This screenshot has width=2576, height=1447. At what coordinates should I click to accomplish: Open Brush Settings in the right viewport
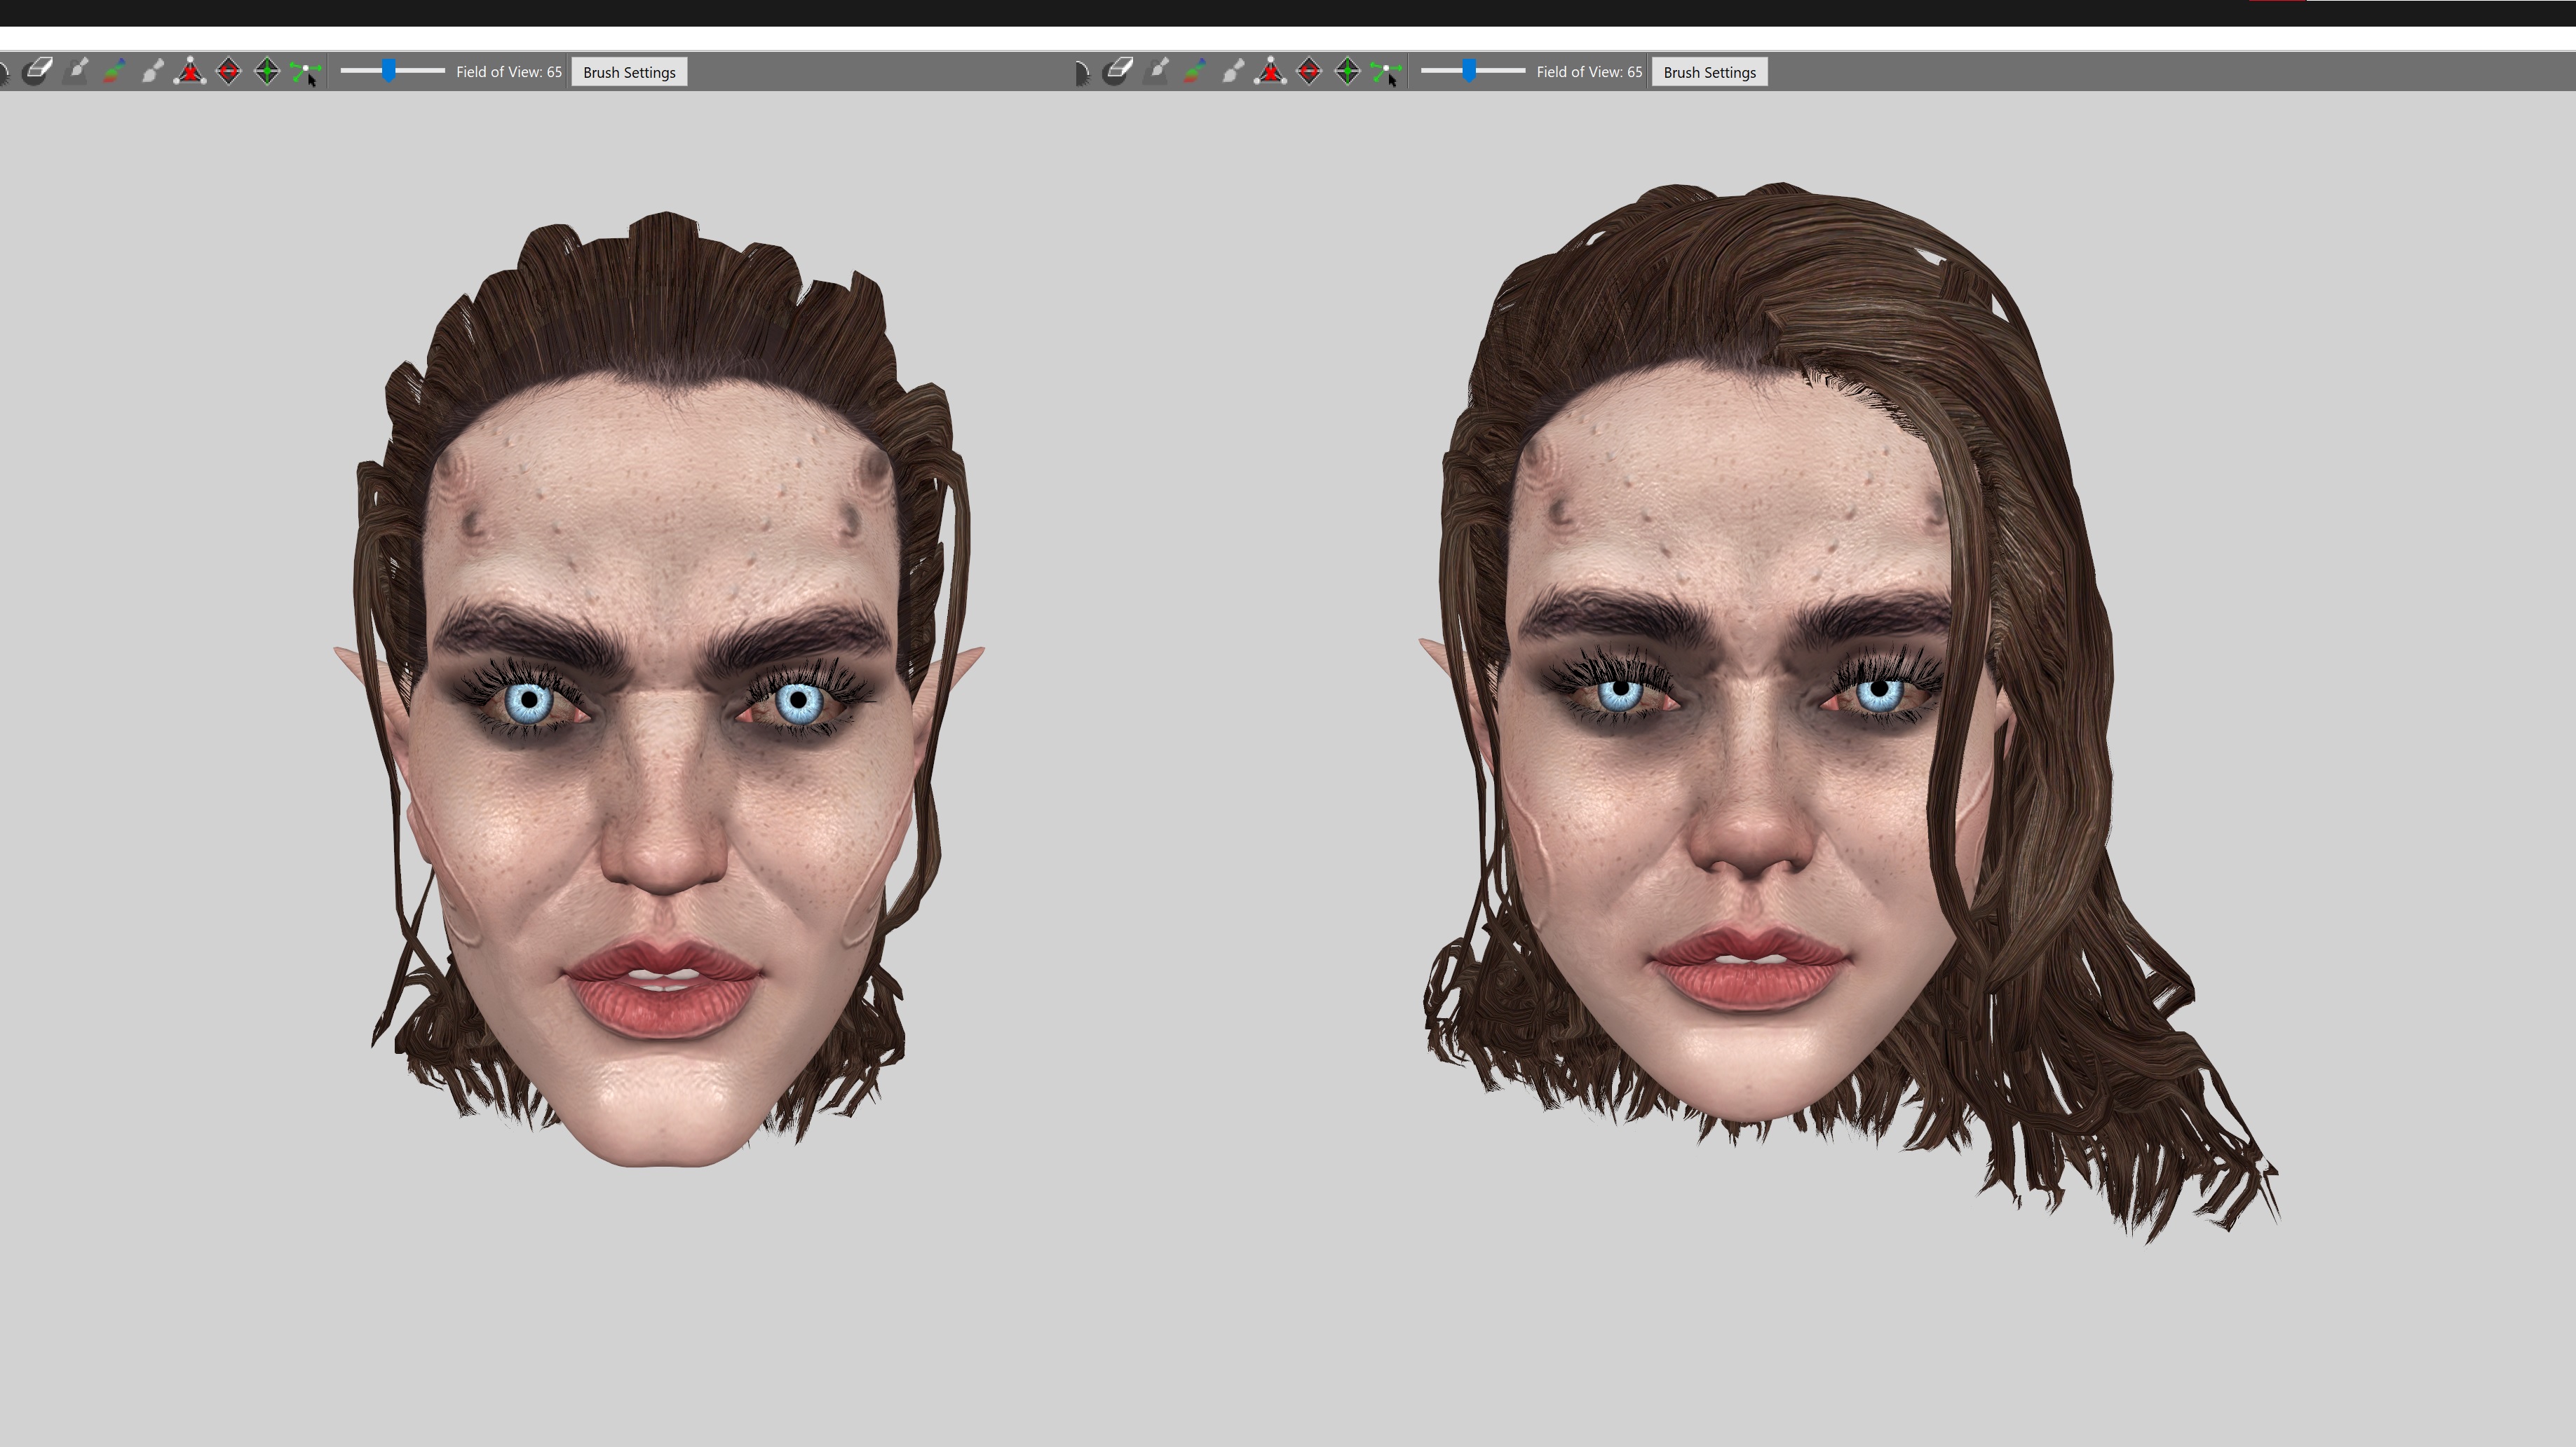(1709, 72)
